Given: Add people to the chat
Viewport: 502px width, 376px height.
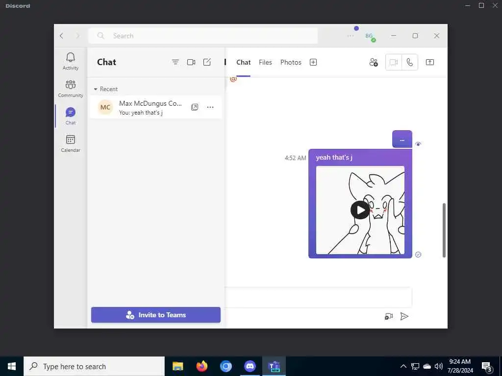Looking at the screenshot, I should point(374,62).
